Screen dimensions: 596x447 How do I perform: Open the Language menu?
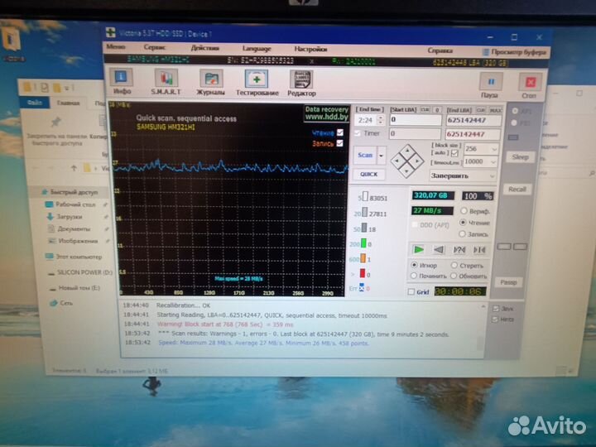(x=257, y=49)
